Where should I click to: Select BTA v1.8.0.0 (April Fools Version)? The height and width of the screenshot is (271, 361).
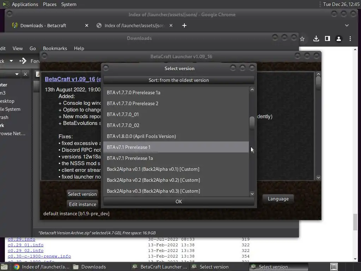(176, 136)
